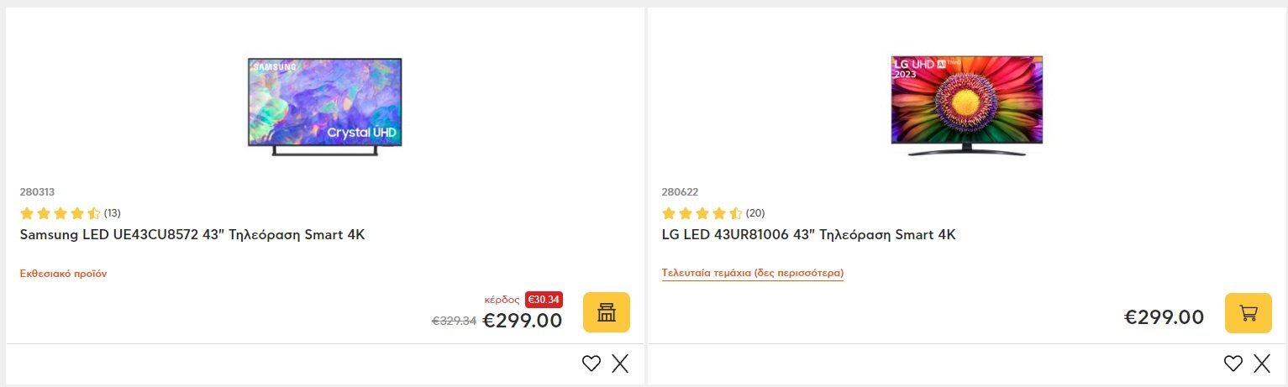
Task: Remove Samsung TV with the X icon
Action: click(x=620, y=363)
